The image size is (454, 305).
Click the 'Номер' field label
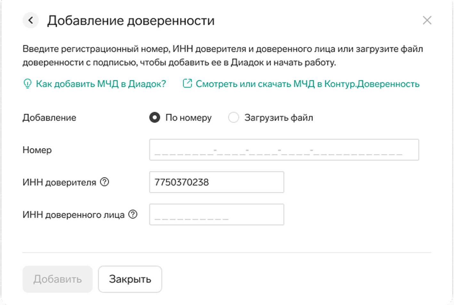click(x=37, y=150)
